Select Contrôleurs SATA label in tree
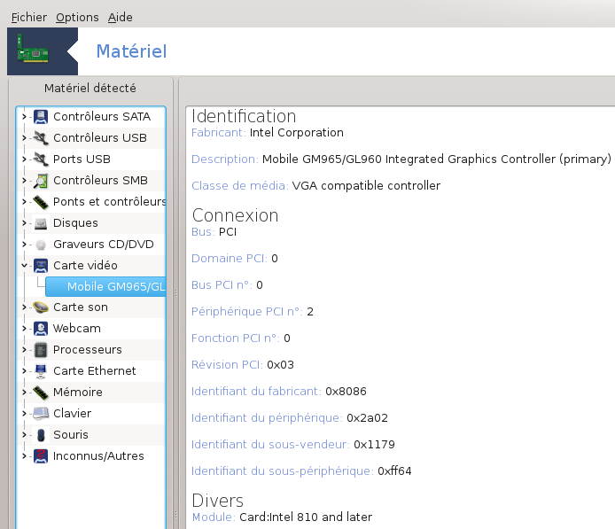Screen dimensions: 615x529 (x=102, y=116)
